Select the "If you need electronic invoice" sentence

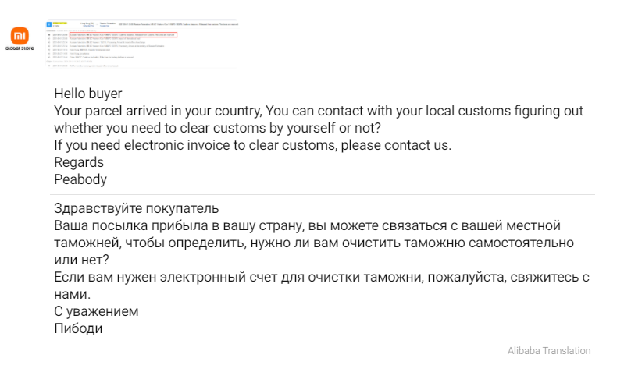(x=253, y=145)
